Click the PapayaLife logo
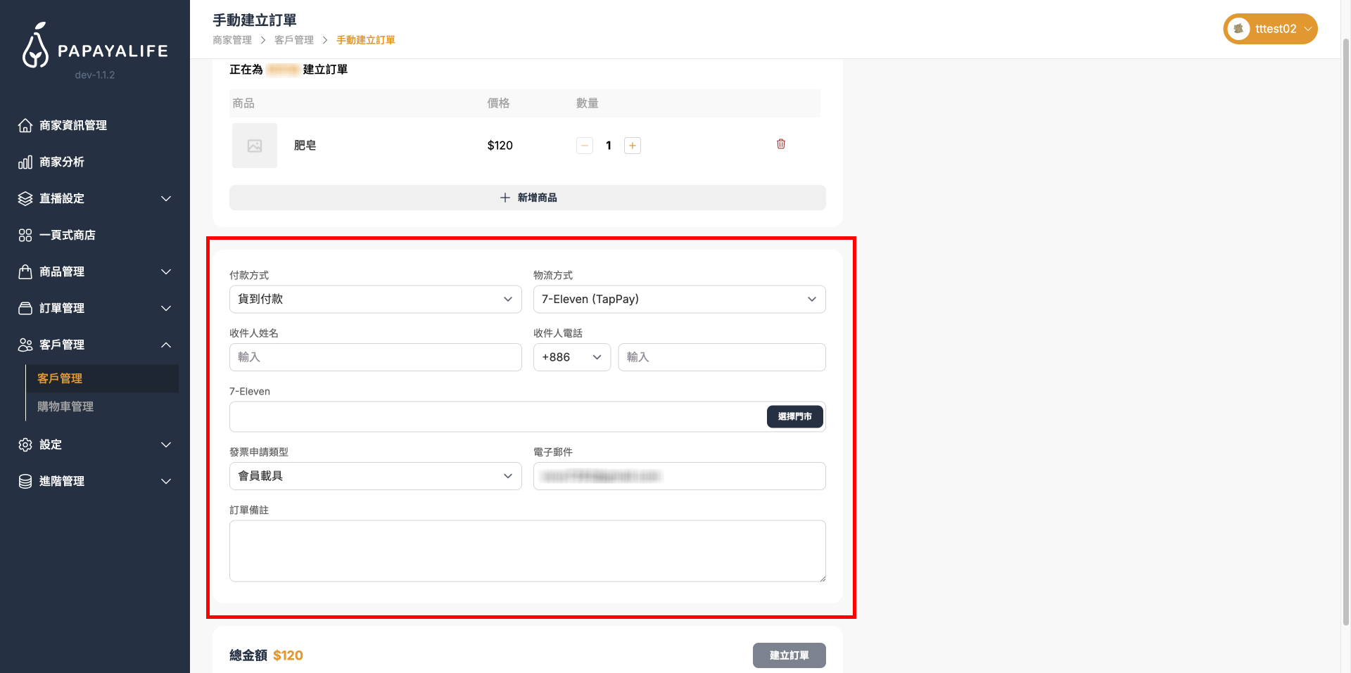 click(95, 46)
